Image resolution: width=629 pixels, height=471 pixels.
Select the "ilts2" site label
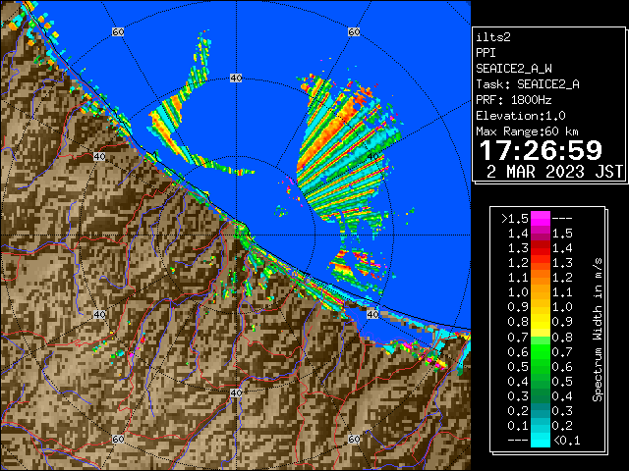pyautogui.click(x=493, y=37)
